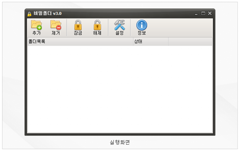The width and height of the screenshot is (239, 150).
Task: Click the 폴더목록 column header
Action: point(80,42)
